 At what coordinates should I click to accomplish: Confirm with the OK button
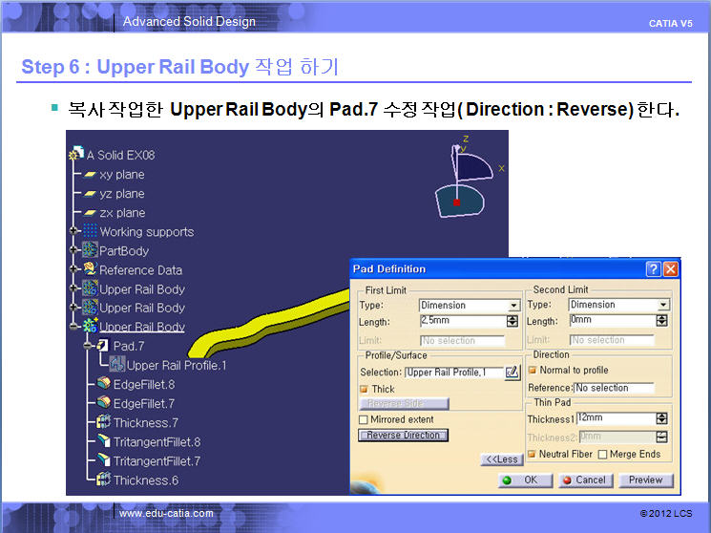526,480
